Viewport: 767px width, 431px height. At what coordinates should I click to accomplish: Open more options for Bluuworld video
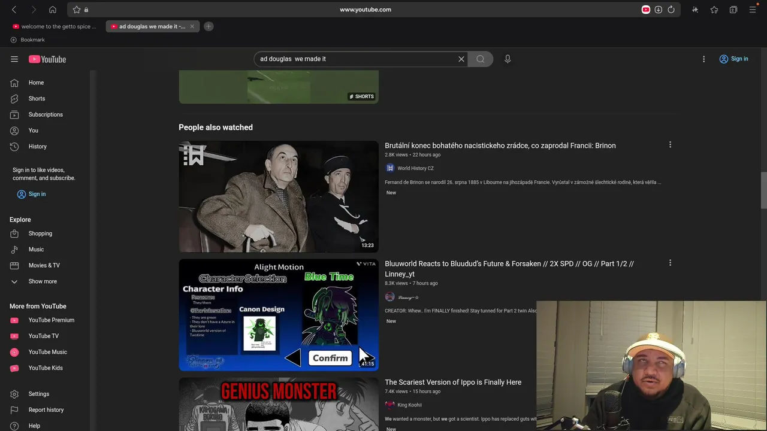(x=670, y=263)
